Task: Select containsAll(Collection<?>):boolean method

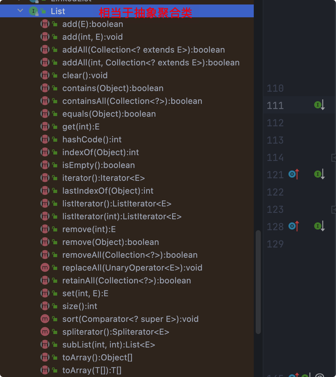Action: (x=132, y=101)
